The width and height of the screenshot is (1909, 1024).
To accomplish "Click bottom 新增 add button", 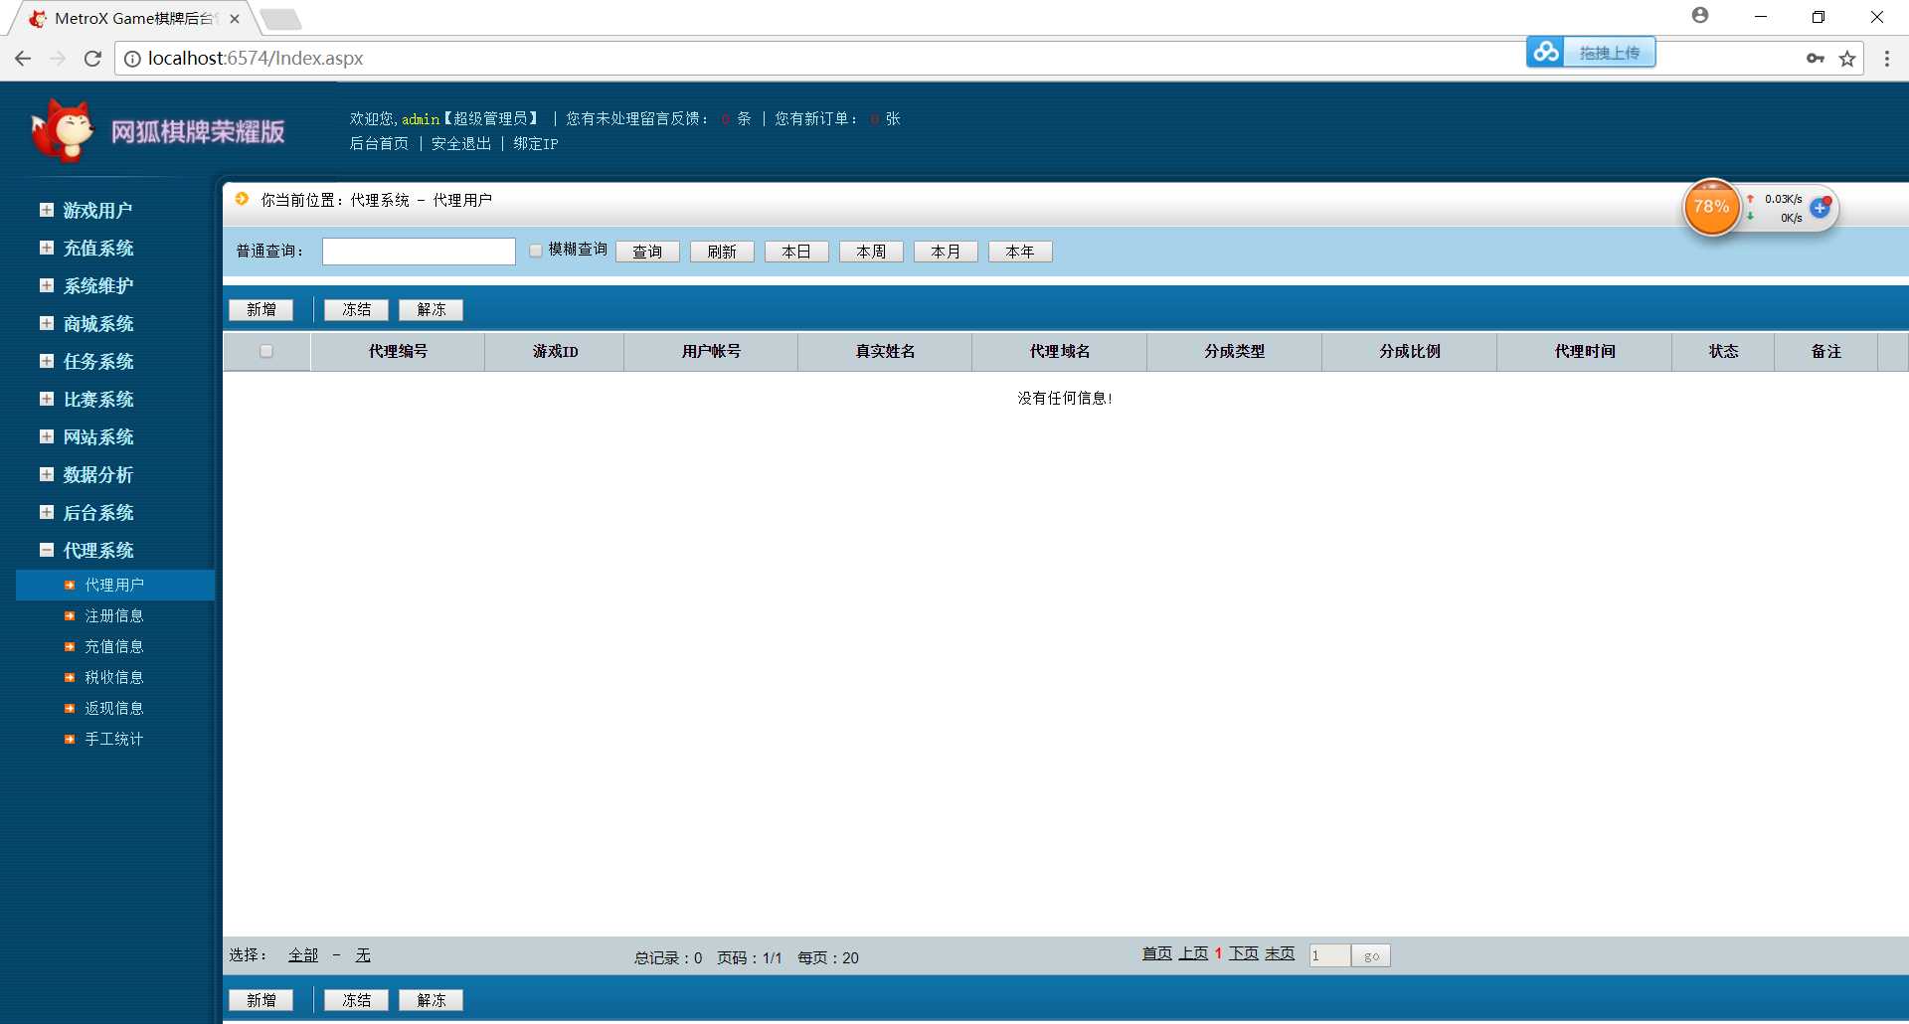I will 261,1000.
